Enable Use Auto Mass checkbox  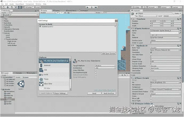click(x=151, y=55)
